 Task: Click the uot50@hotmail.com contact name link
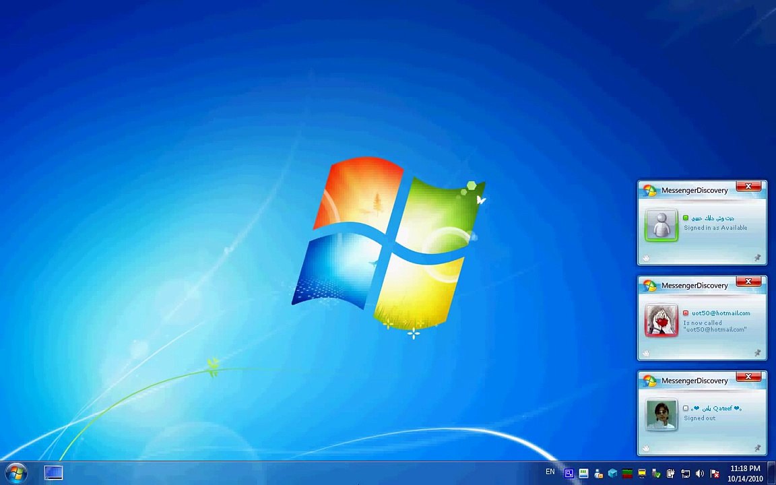721,313
